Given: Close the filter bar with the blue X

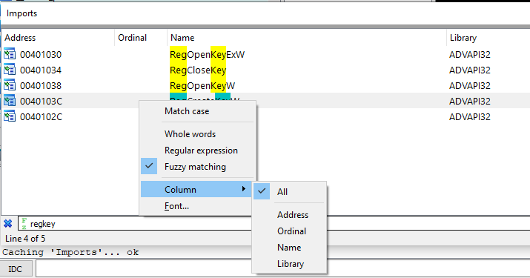Looking at the screenshot, I should tap(7, 224).
